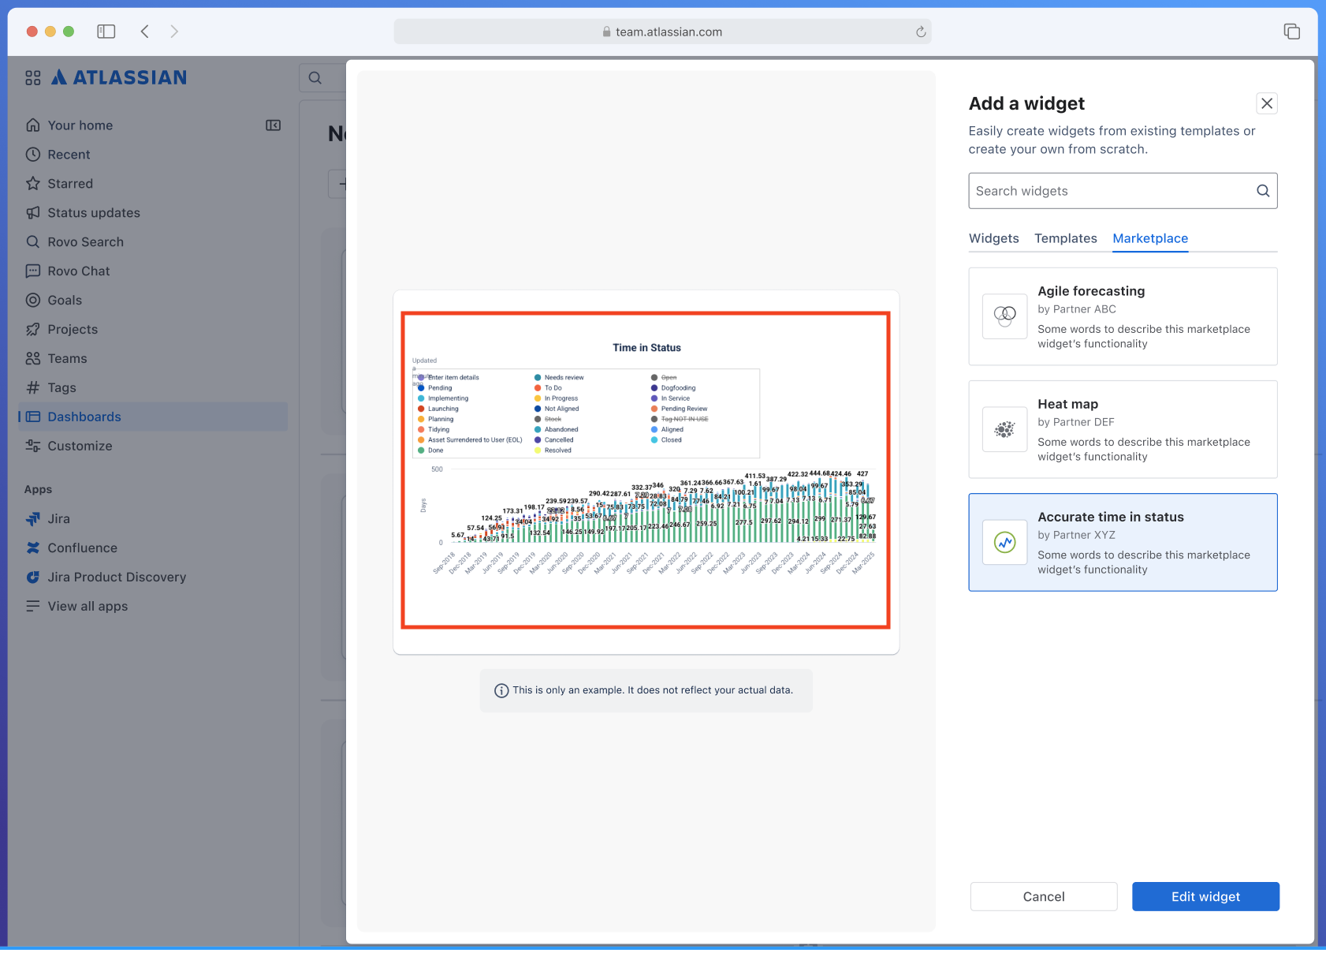Viewport: 1326px width, 953px height.
Task: Collapse the sidebar using the panel icon
Action: (274, 125)
